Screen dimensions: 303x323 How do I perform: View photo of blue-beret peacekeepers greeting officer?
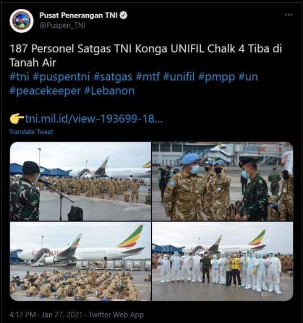coord(223,181)
